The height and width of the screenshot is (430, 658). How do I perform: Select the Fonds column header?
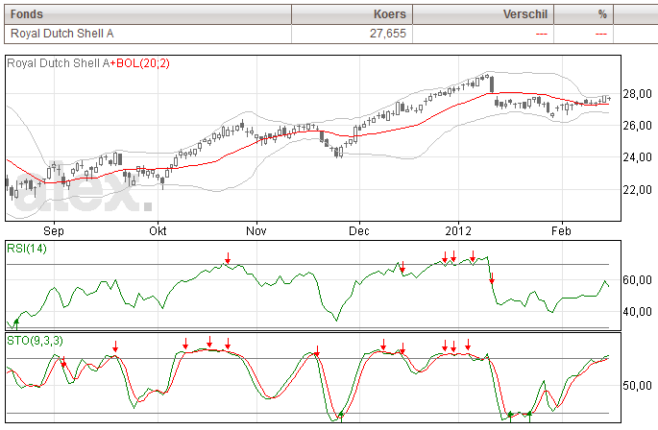(x=148, y=14)
